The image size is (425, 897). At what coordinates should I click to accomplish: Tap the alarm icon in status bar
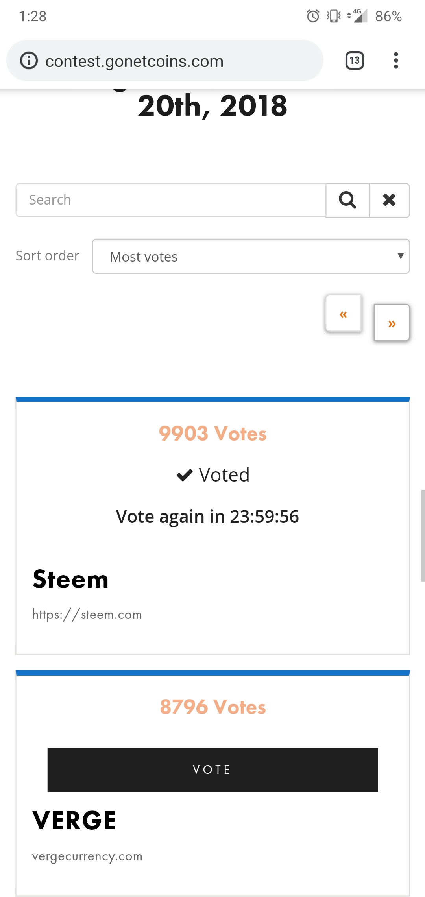coord(313,16)
